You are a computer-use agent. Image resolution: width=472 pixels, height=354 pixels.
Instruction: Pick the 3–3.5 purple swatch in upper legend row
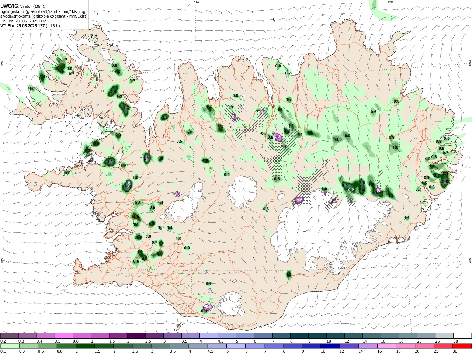pyautogui.click(x=172, y=336)
